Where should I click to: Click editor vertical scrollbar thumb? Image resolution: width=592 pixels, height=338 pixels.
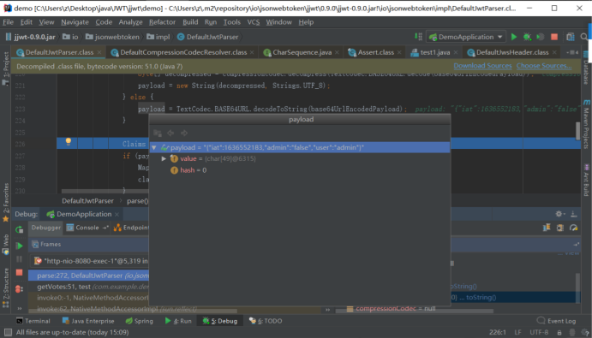577,131
